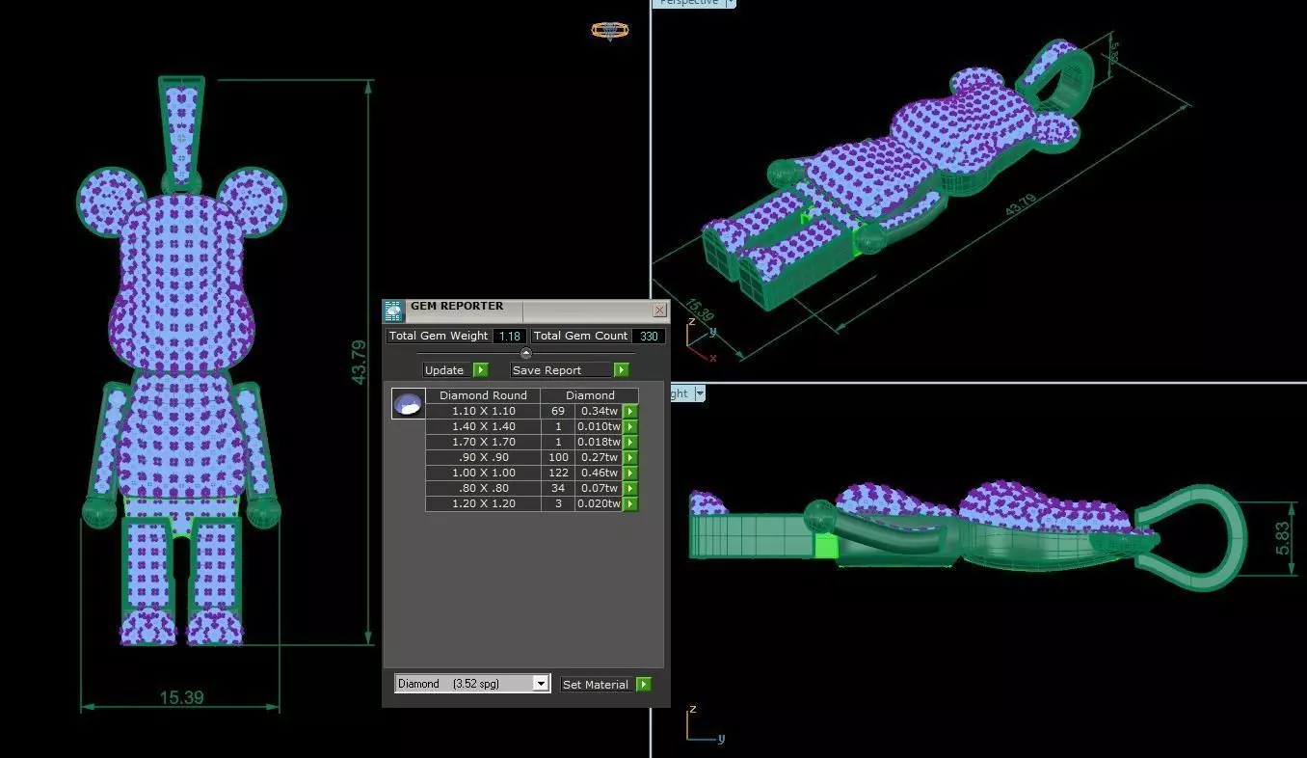
Task: Click the weight cell 0.27tw
Action: (600, 457)
